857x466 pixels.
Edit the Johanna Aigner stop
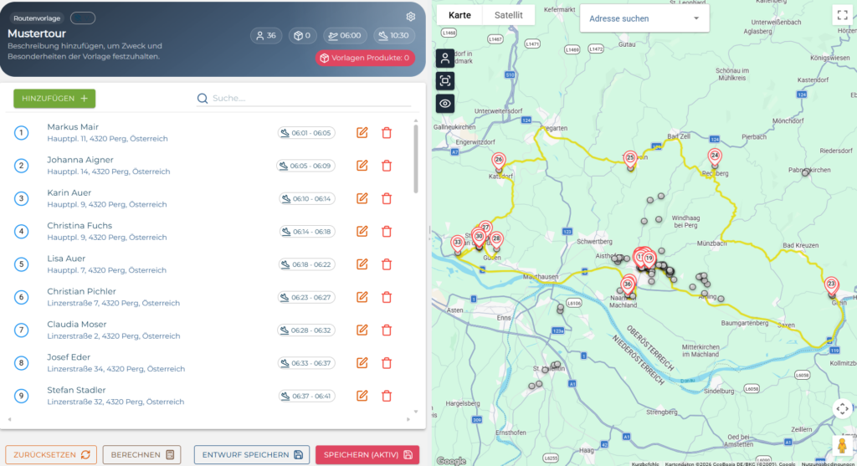[362, 166]
